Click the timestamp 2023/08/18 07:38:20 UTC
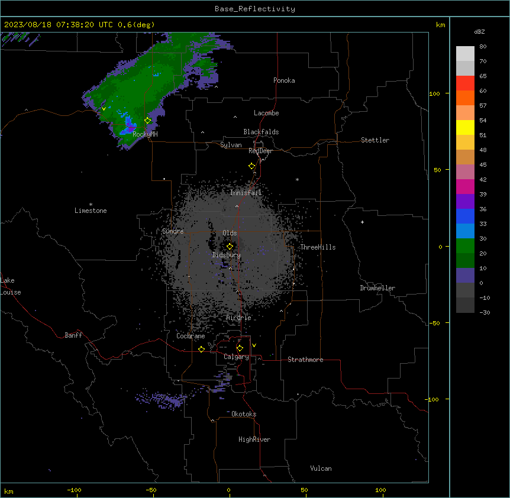This screenshot has width=510, height=498. point(59,25)
